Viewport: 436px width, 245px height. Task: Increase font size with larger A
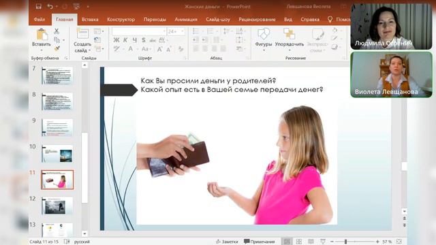[159, 49]
